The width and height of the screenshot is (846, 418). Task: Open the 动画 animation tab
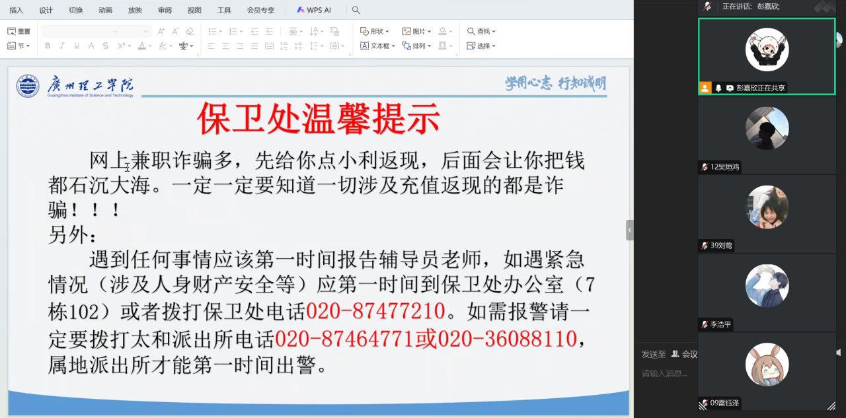(x=105, y=10)
